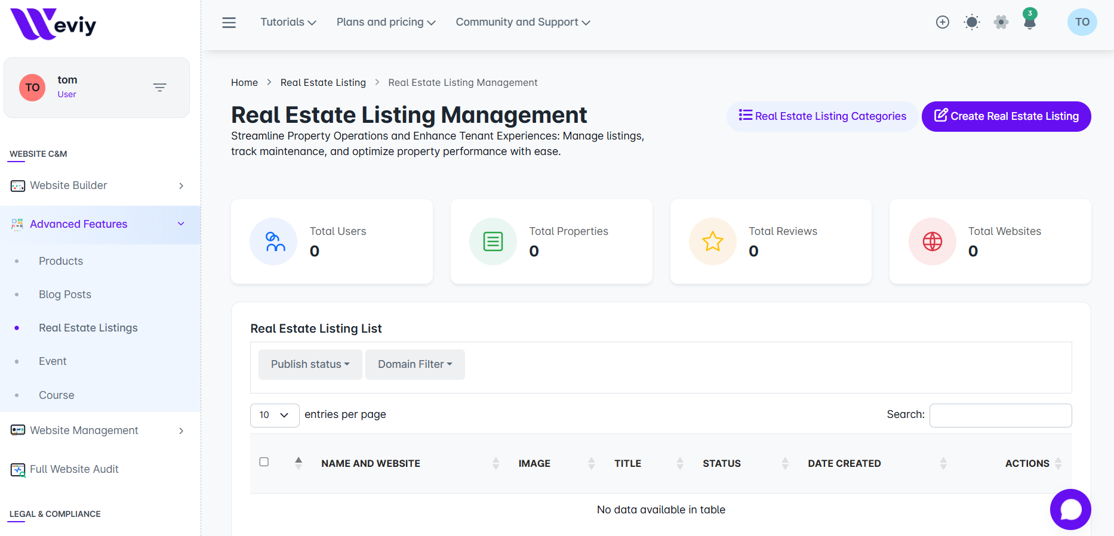Open Real Estate Listing Categories

click(822, 116)
